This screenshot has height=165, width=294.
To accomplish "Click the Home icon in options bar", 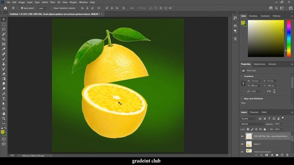I will 6,8.
